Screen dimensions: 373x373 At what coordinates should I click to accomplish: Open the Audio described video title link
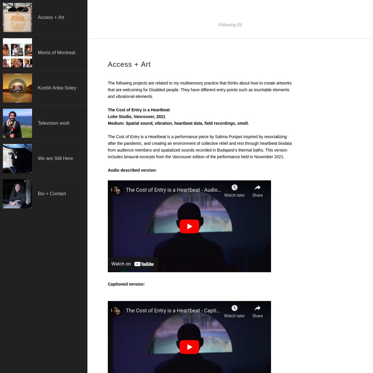point(173,190)
